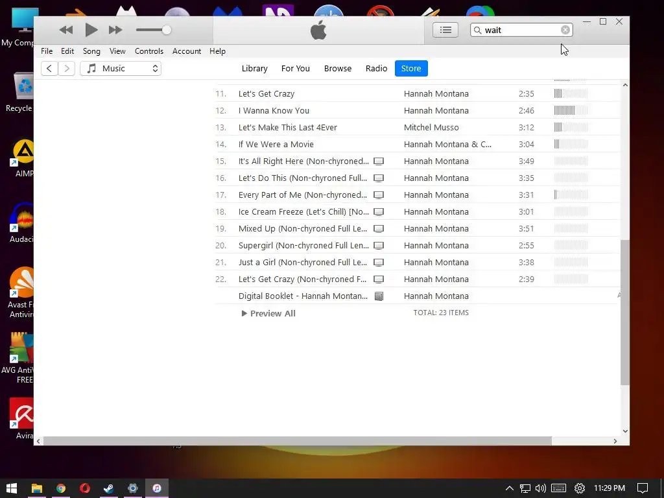Click video icon for Ice Cream Freeze
Viewport: 664px width, 498px height.
(x=379, y=212)
